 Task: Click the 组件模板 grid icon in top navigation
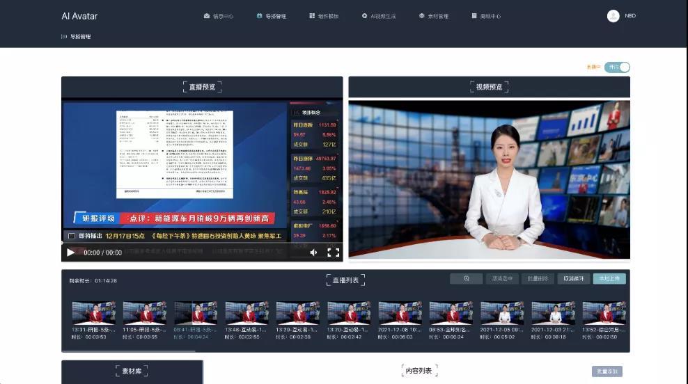(312, 16)
